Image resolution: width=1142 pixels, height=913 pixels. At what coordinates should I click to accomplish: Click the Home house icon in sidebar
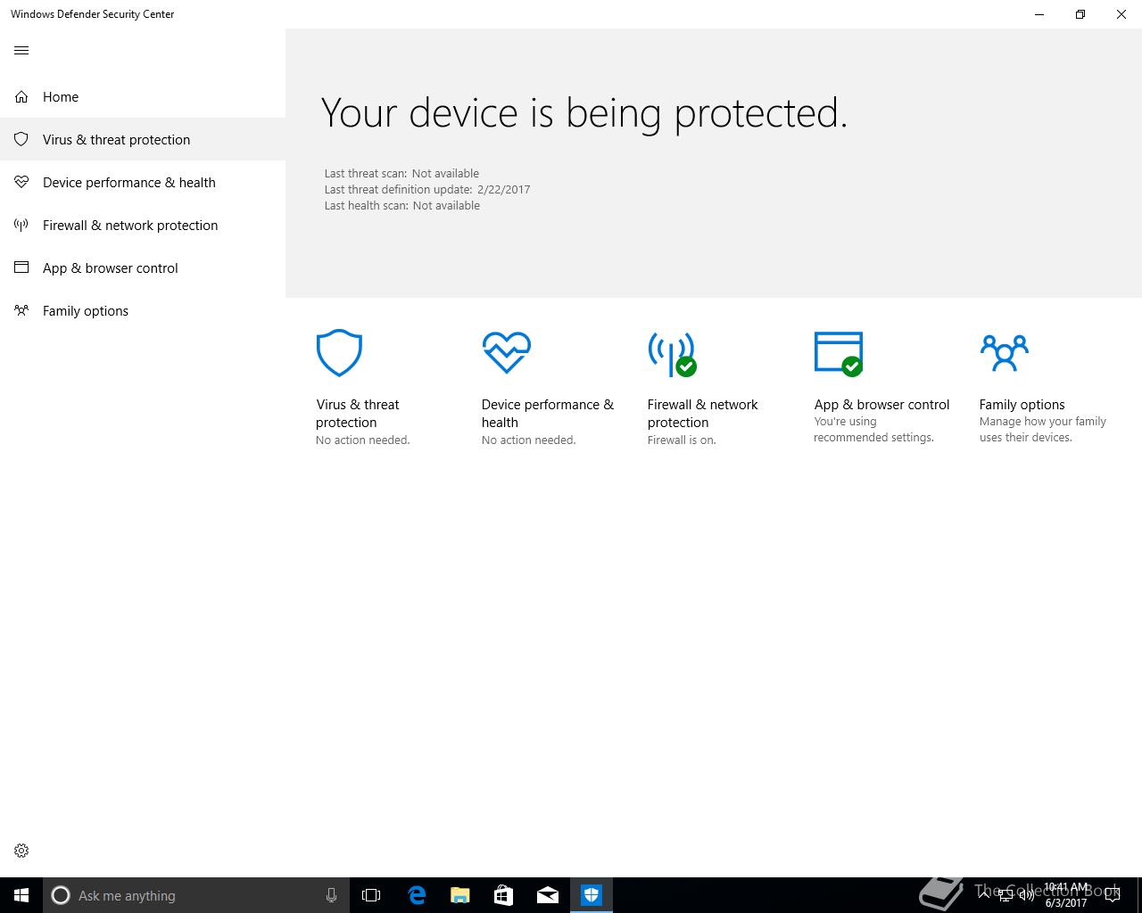click(x=21, y=96)
